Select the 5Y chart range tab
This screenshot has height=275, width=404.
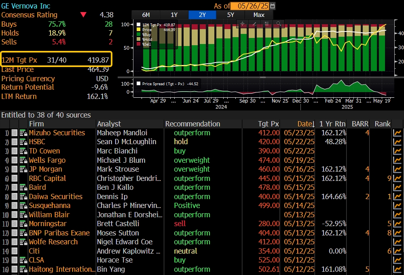click(x=231, y=15)
